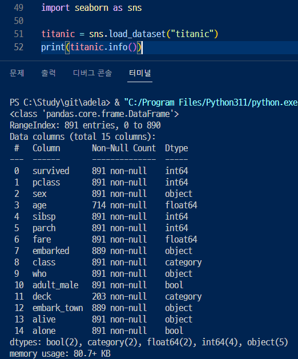Click the 'embark_town' column name
298x359 pixels.
coord(58,308)
